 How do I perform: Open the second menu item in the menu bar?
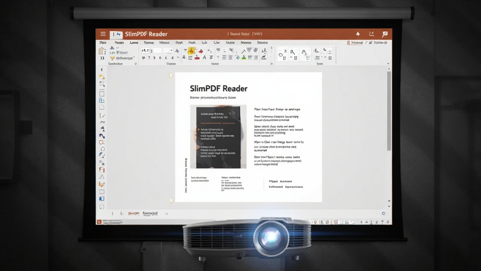click(x=119, y=43)
